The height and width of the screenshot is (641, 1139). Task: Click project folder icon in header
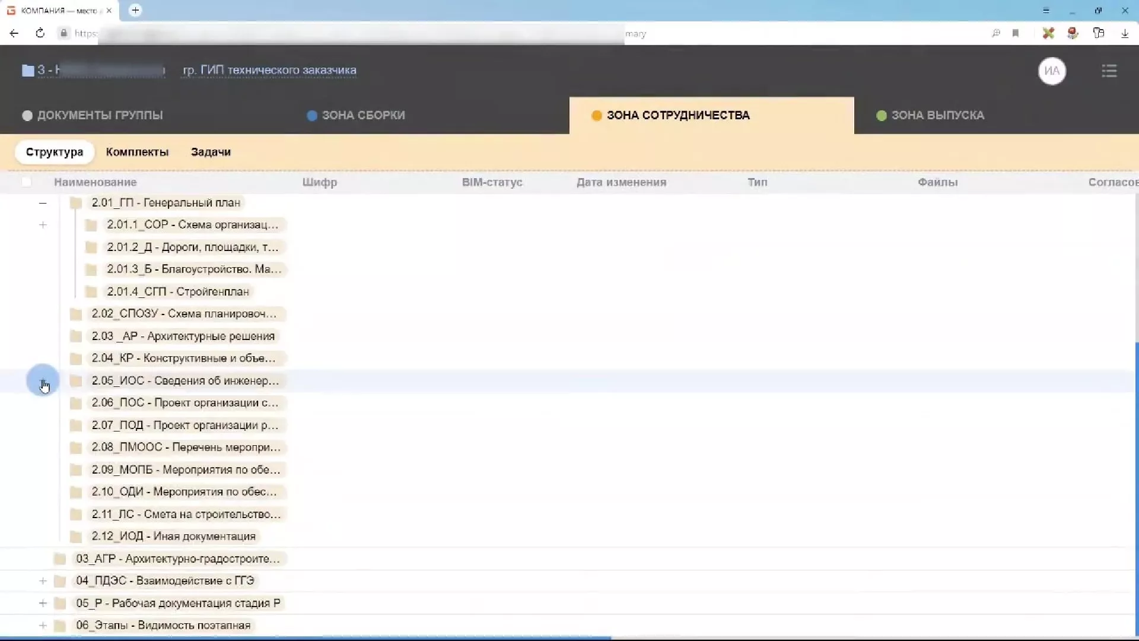(x=28, y=71)
